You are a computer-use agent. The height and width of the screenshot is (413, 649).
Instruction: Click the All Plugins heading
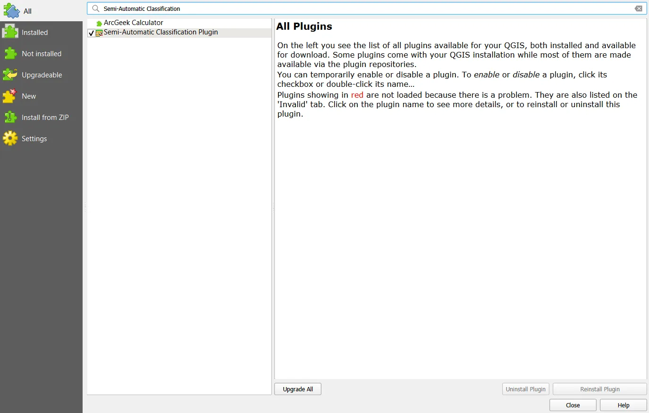click(304, 26)
